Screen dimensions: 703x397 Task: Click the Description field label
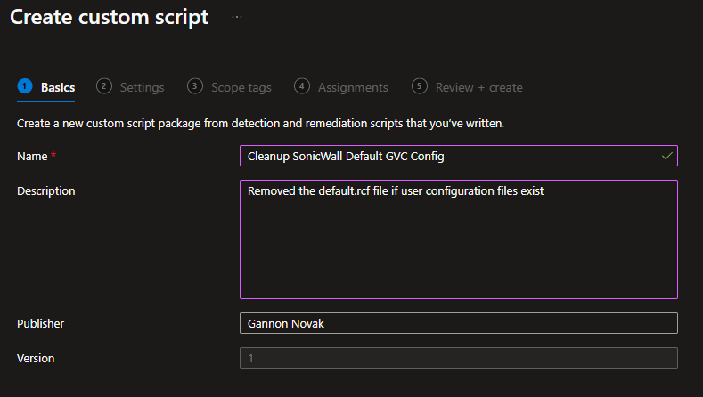(46, 190)
